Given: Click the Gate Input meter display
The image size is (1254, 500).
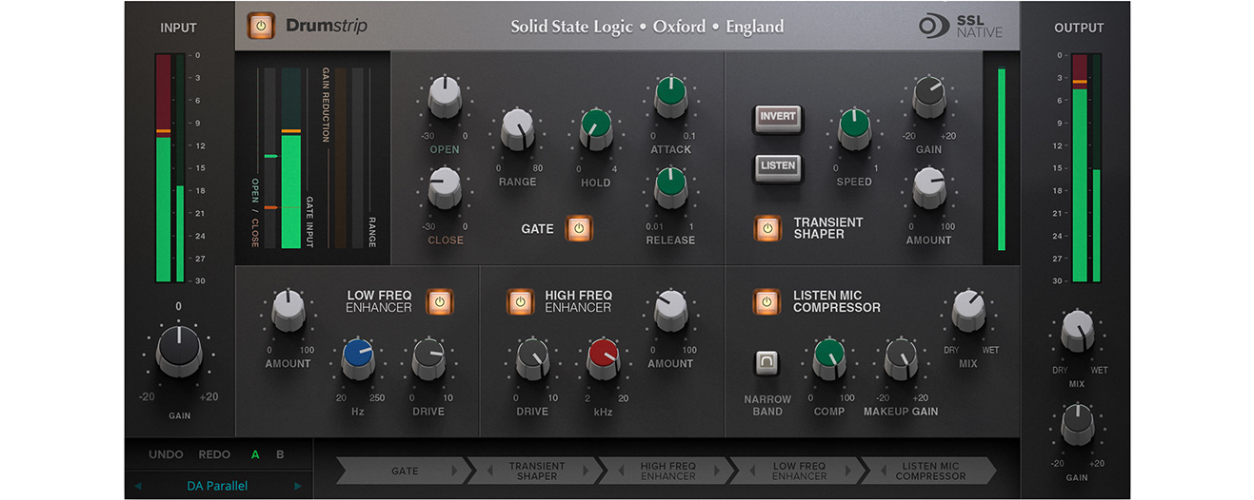Looking at the screenshot, I should (291, 158).
